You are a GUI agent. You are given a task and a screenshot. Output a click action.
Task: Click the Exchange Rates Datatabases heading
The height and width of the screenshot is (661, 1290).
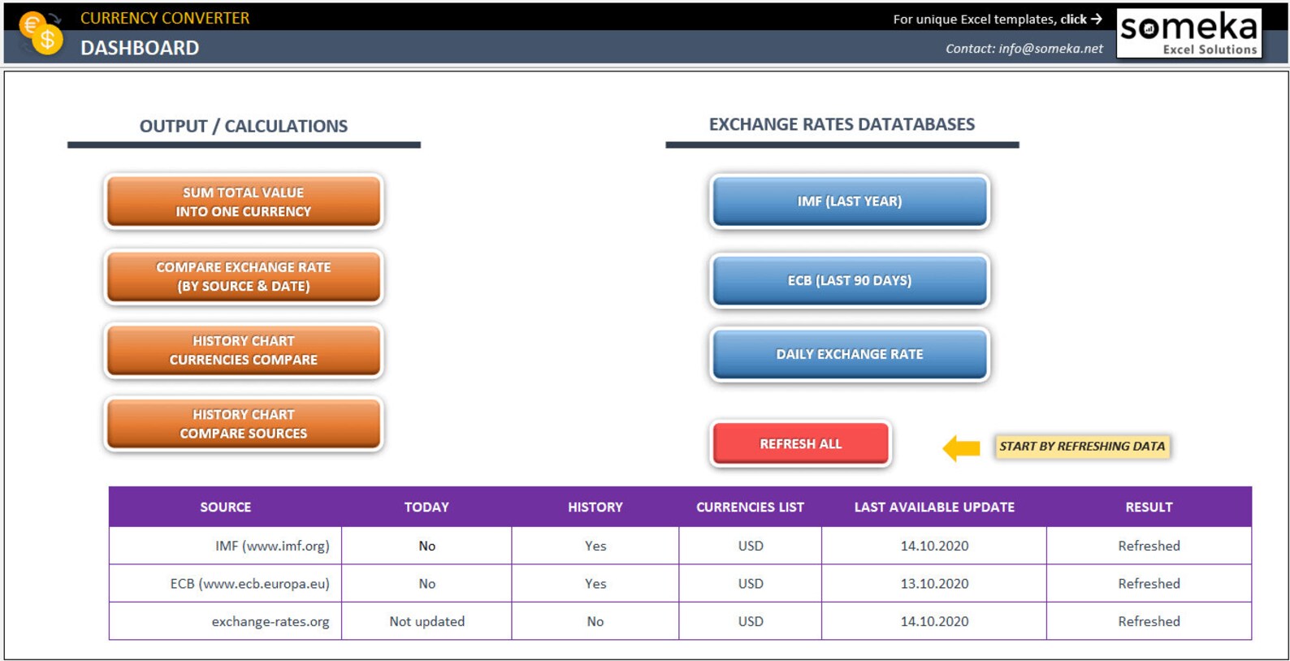(842, 124)
